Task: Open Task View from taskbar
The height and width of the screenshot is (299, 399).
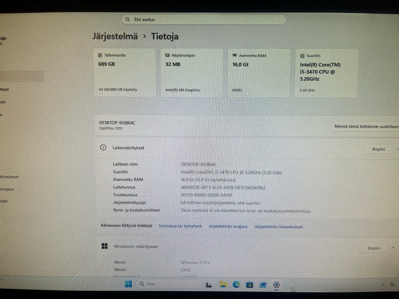Action: pyautogui.click(x=209, y=285)
